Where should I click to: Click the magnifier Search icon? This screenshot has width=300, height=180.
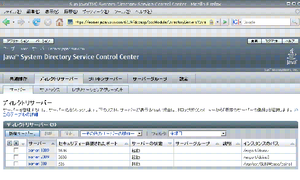(294, 22)
